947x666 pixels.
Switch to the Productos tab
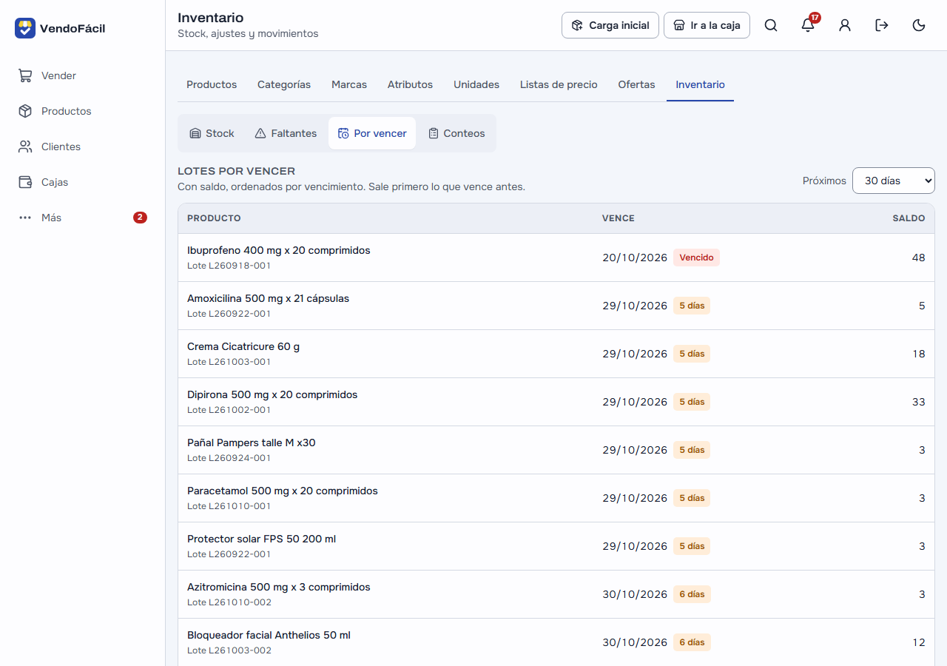click(212, 84)
